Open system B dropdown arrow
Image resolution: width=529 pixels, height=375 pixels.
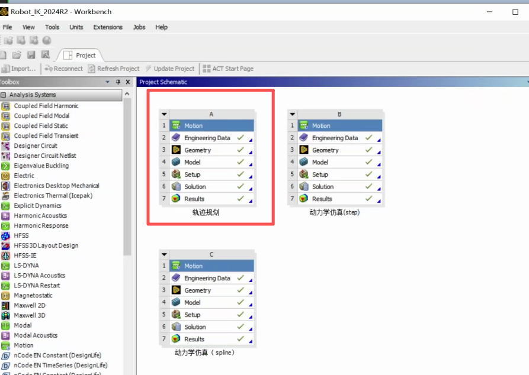293,114
